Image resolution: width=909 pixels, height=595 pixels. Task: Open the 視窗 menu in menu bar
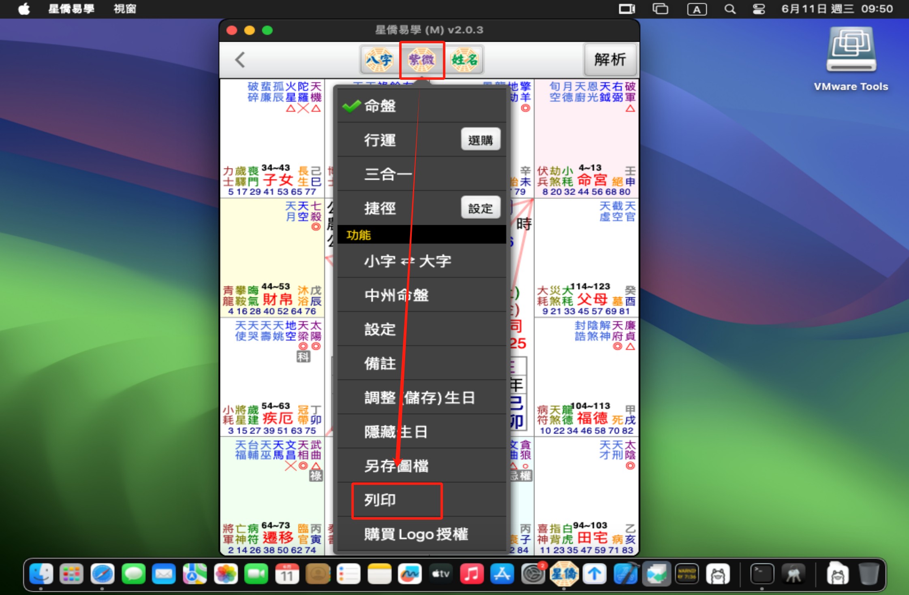124,9
